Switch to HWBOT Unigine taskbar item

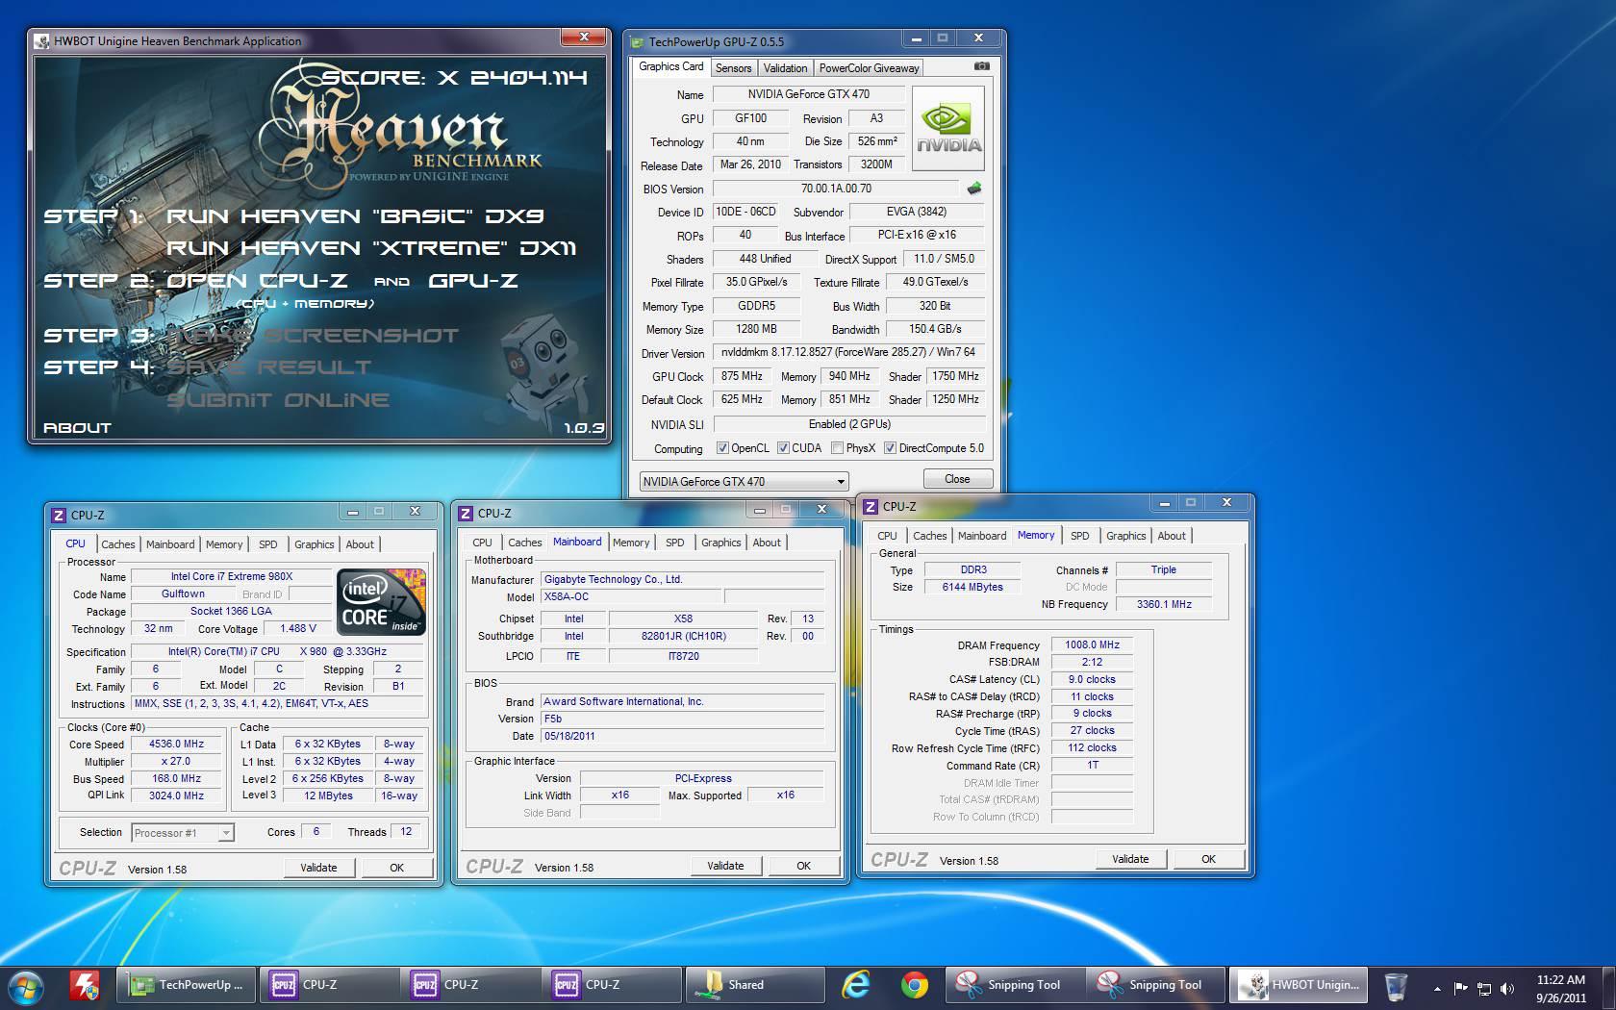point(1298,985)
